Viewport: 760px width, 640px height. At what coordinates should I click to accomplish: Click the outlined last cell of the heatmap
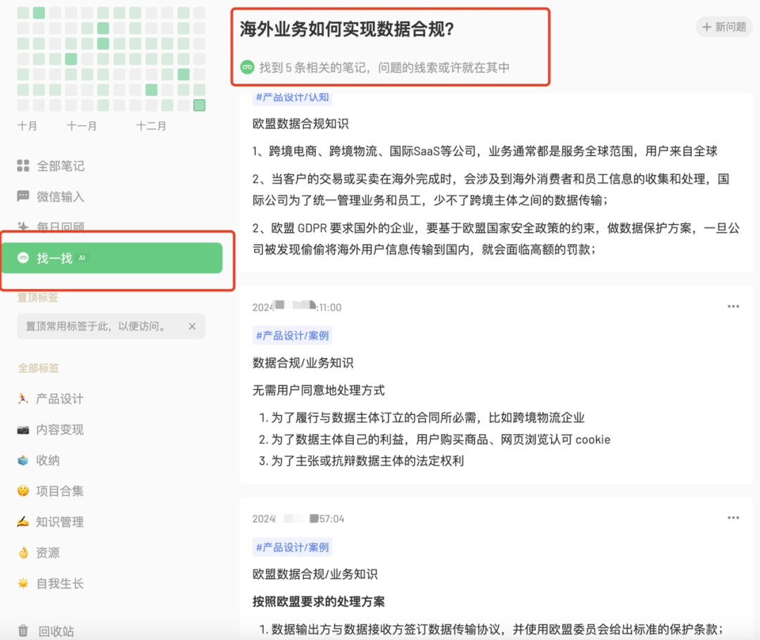(199, 105)
